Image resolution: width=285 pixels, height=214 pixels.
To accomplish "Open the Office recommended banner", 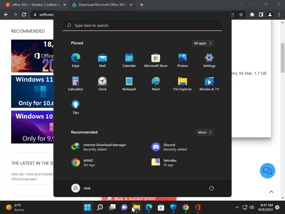I will (x=32, y=56).
